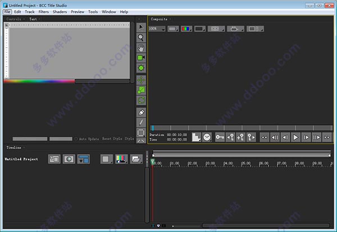The image size is (337, 232).
Task: Click the gray solid square icon in Timeline
Action: (x=106, y=159)
